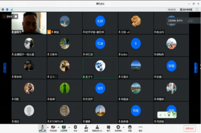The height and width of the screenshot is (133, 201).
Task: Open the meeting info icon at top left
Action: [x=3, y=9]
